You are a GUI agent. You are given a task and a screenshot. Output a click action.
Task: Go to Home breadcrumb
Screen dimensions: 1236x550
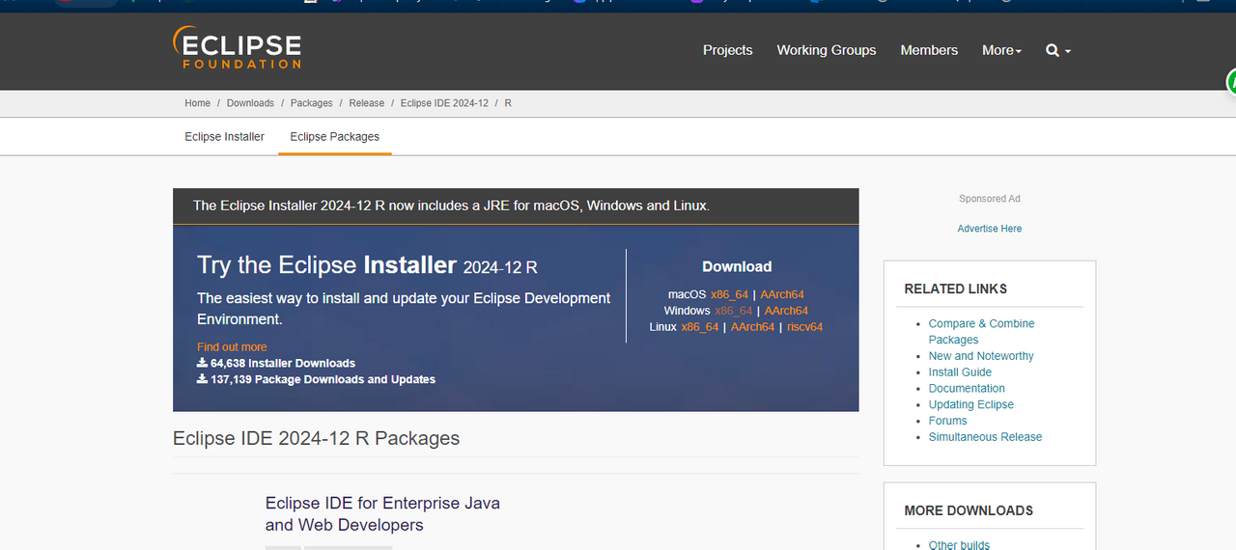(x=198, y=103)
